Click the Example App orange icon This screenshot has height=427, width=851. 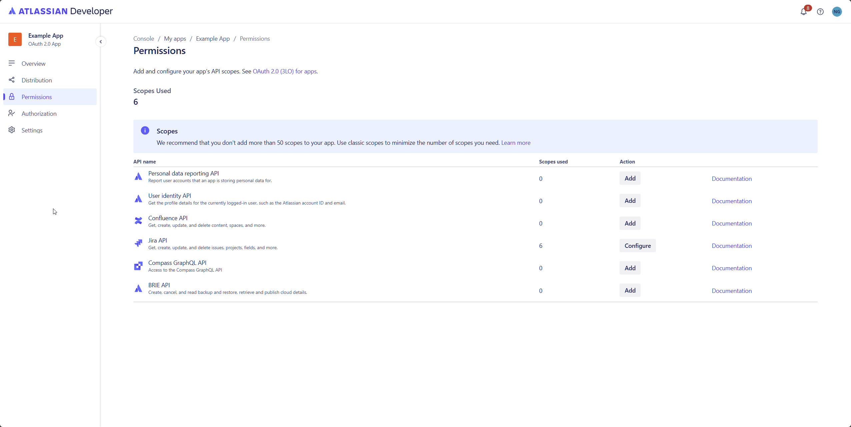pos(15,39)
